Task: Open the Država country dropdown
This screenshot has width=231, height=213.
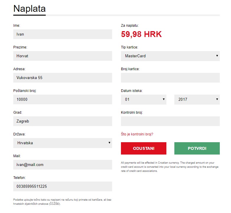Action: 63,143
